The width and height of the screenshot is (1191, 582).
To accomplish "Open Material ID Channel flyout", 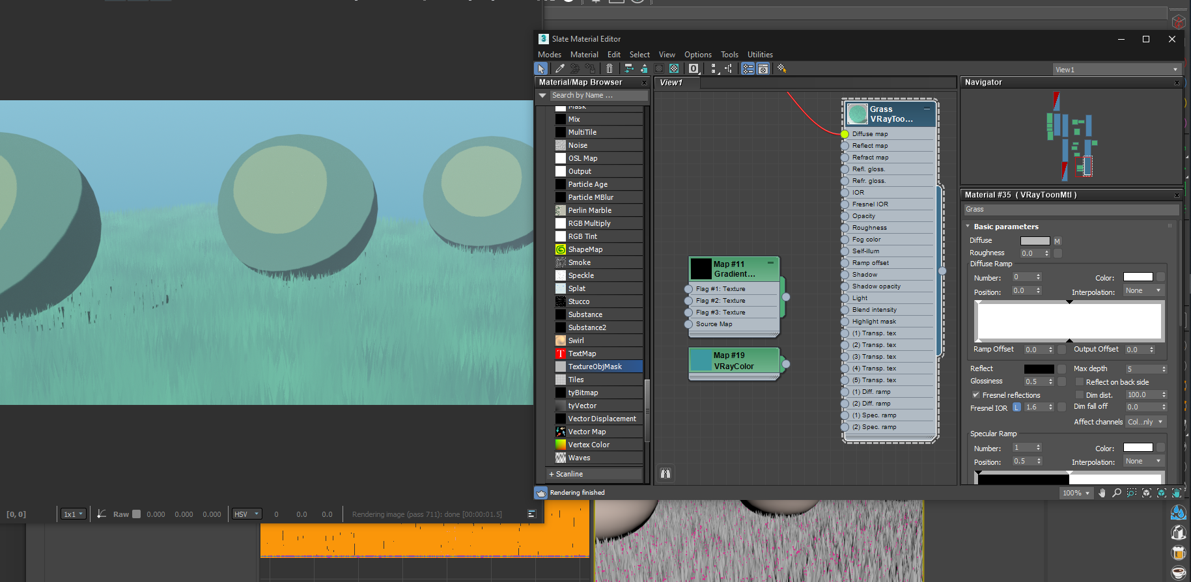I will point(694,68).
